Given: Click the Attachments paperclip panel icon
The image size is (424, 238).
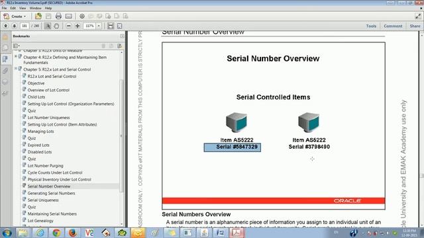Looking at the screenshot, I should pyautogui.click(x=5, y=71).
